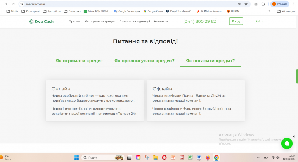Click the phone number (044) 300 29 62
This screenshot has height=162, width=298.
point(199,21)
